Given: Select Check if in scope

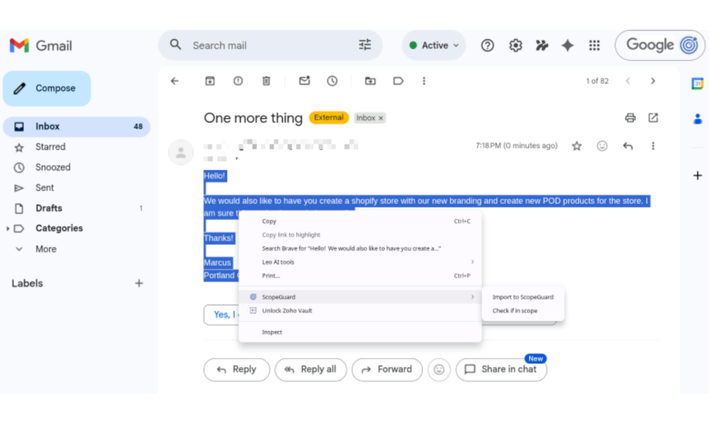Looking at the screenshot, I should point(523,311).
